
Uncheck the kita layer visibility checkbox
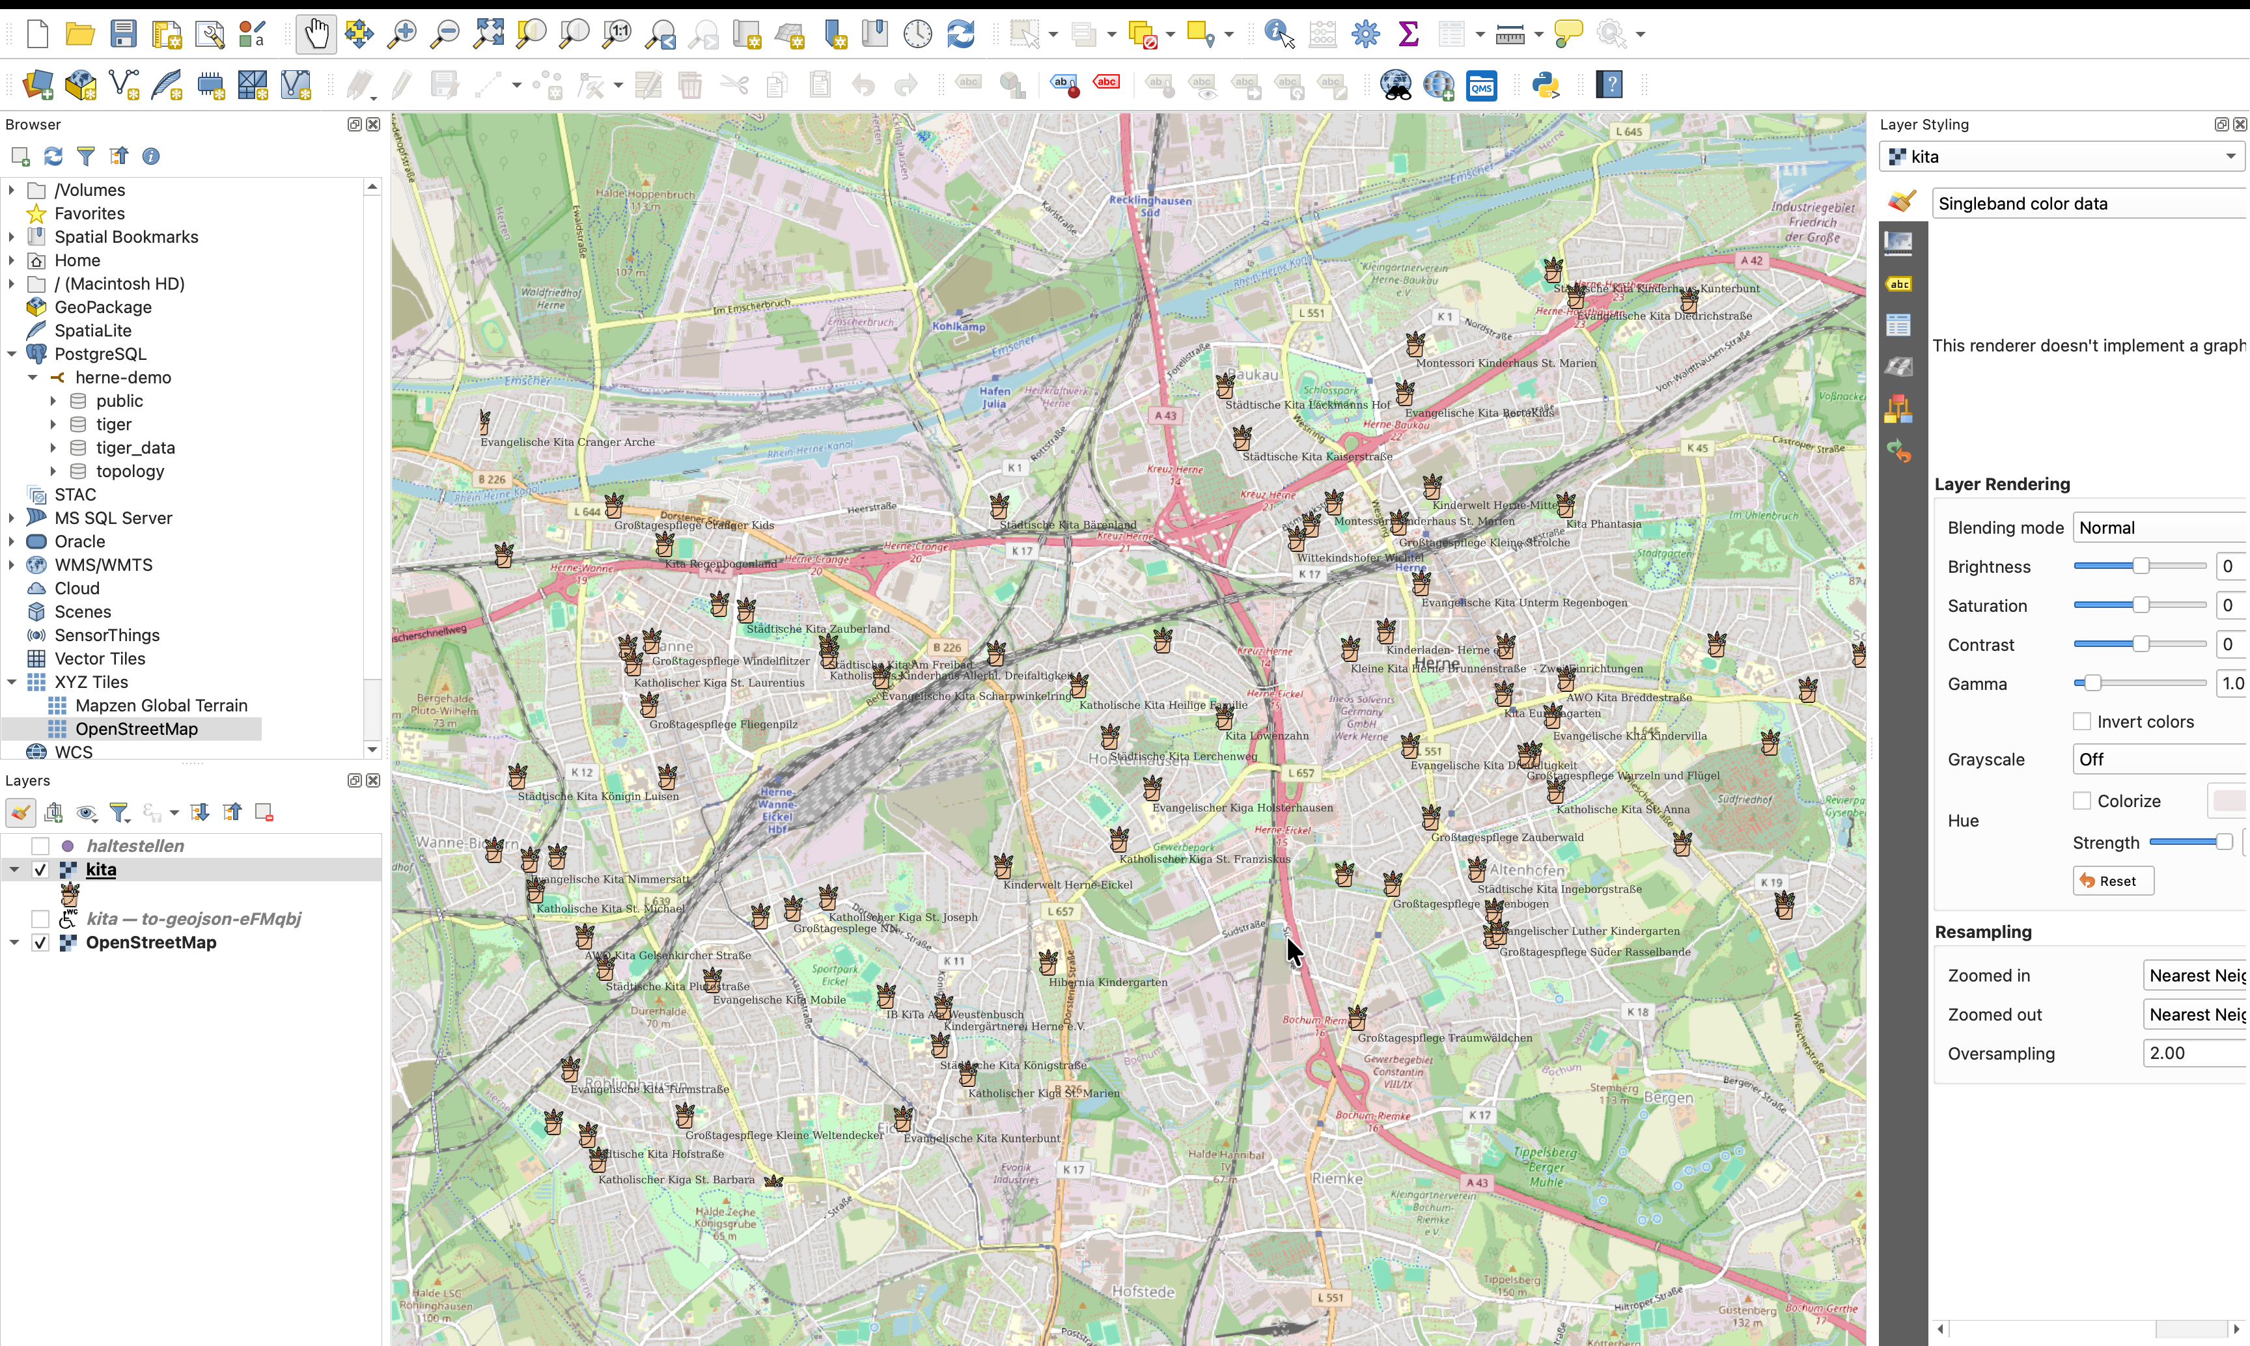40,869
